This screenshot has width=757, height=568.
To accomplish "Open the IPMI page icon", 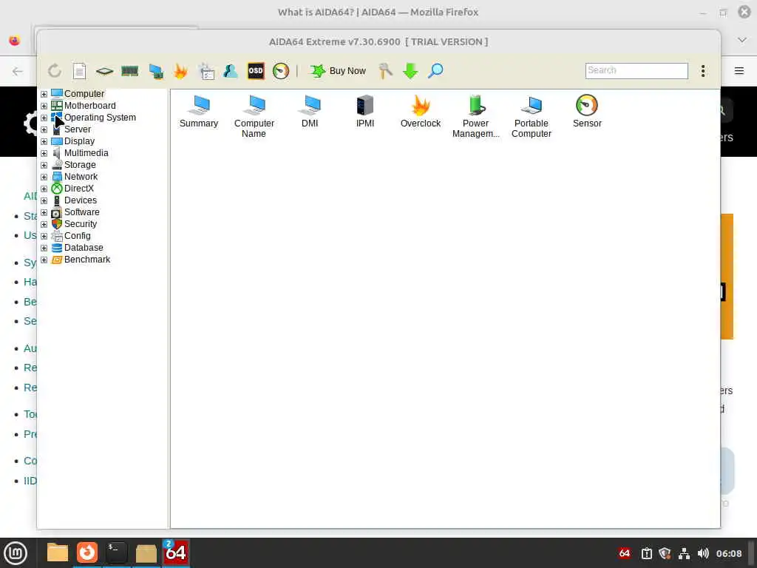I will pos(365,112).
